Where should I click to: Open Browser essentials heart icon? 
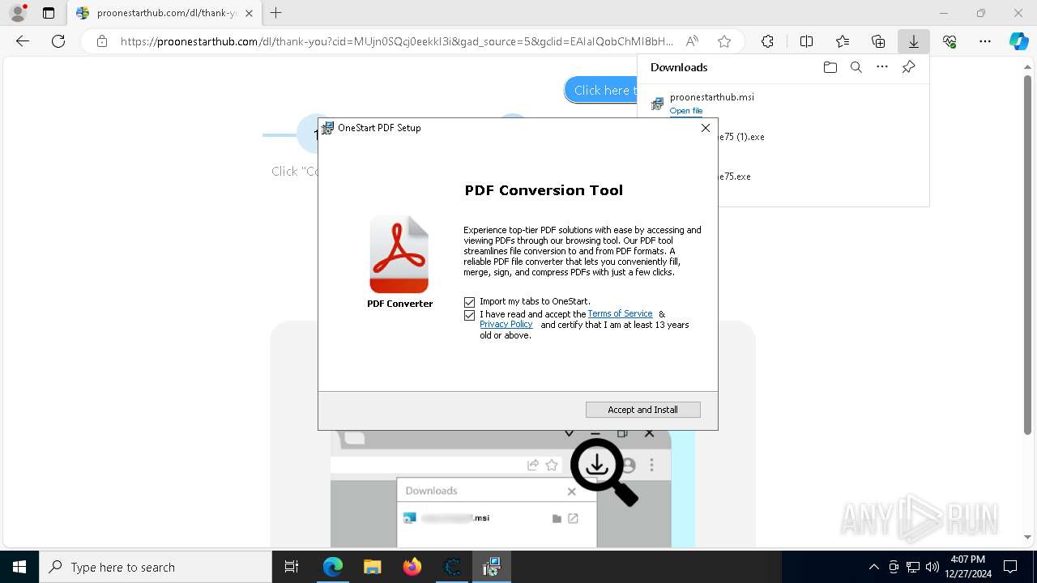coord(950,41)
